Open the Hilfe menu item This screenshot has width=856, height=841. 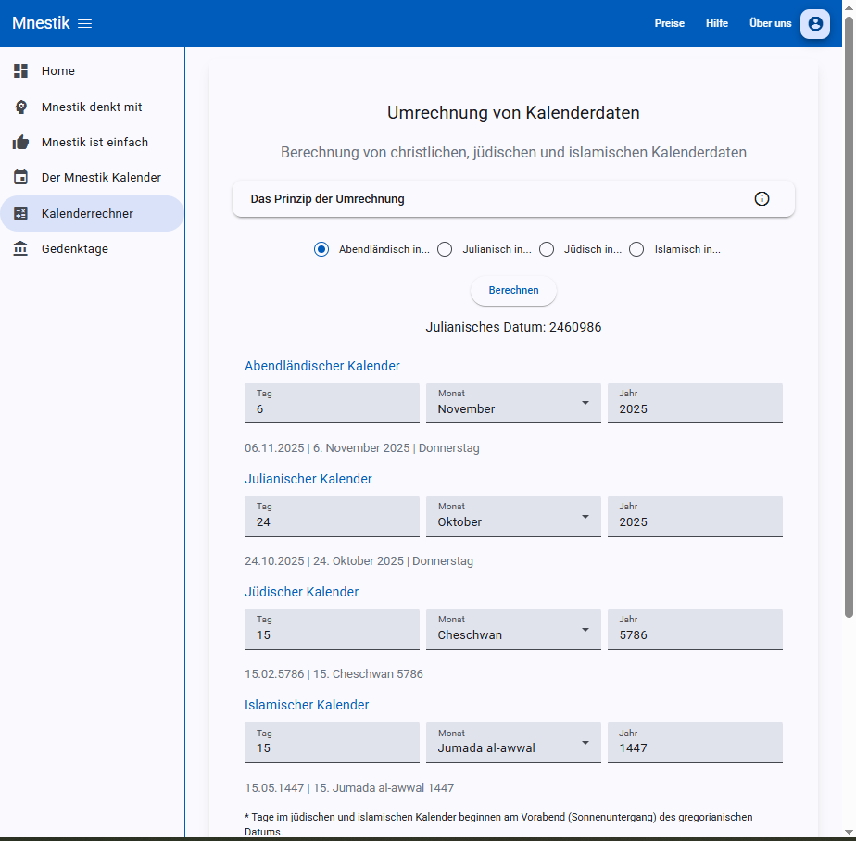(716, 23)
